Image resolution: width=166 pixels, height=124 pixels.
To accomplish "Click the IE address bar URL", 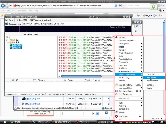I will coord(64,6).
